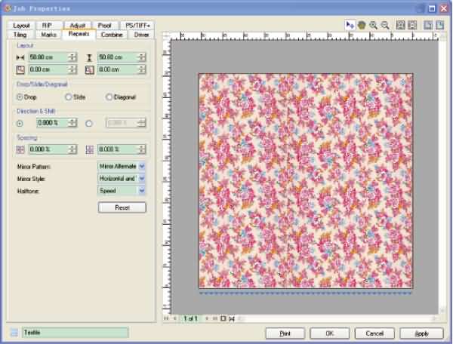Click the repeat width stepper arrows
The width and height of the screenshot is (453, 344).
[72, 57]
